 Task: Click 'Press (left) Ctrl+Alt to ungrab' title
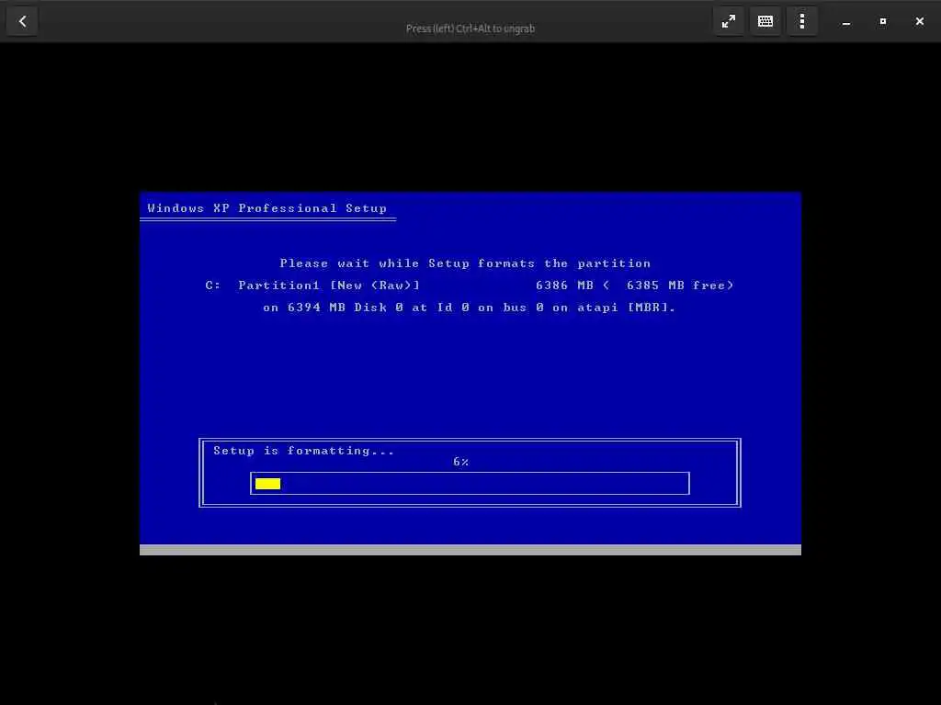pos(470,28)
